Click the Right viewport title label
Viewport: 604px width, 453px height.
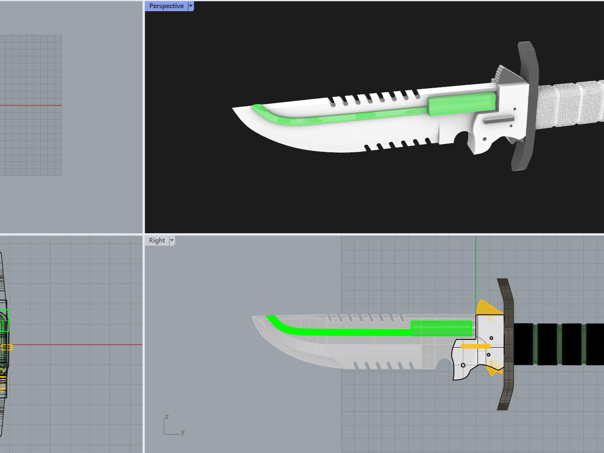click(157, 240)
